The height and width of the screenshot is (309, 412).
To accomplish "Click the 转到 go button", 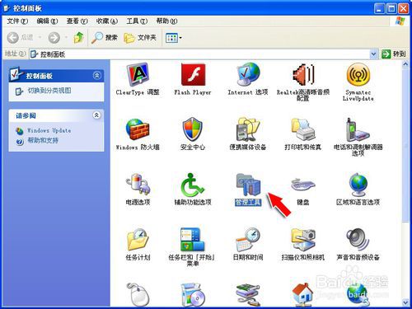I will coord(394,54).
